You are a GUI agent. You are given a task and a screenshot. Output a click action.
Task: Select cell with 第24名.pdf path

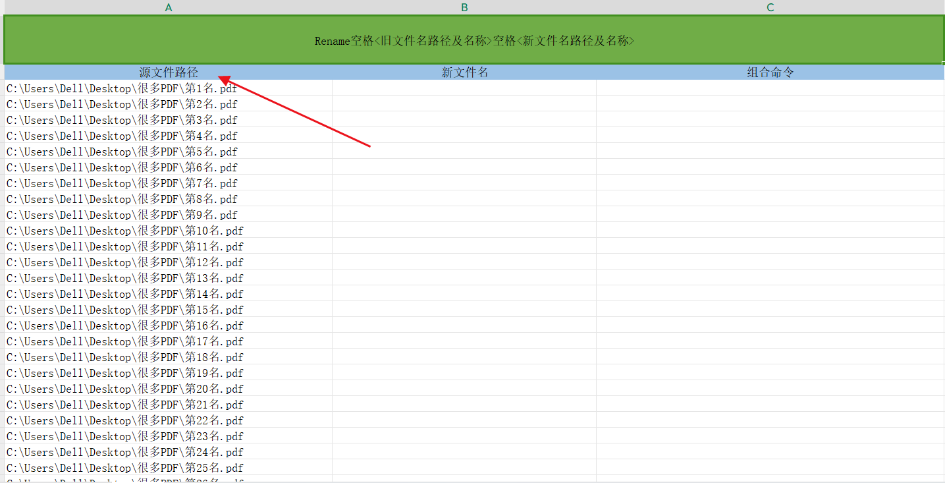pyautogui.click(x=169, y=451)
